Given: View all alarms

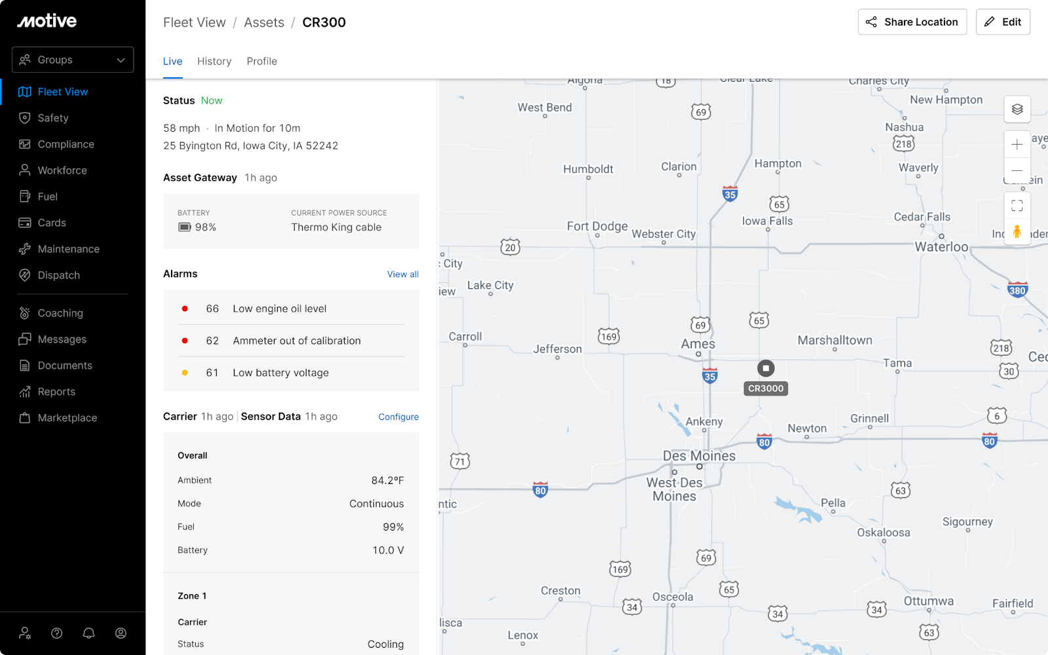Looking at the screenshot, I should pos(402,274).
